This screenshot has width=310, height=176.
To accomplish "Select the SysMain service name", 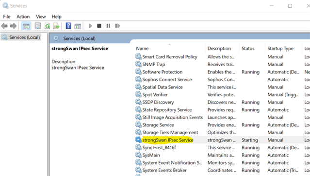I will pyautogui.click(x=151, y=155).
